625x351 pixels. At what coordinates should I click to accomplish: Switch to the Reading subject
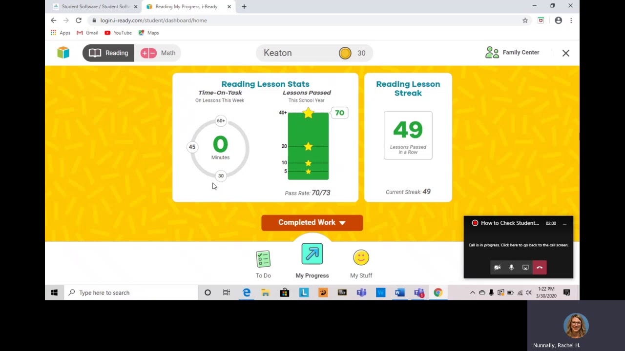[x=108, y=53]
